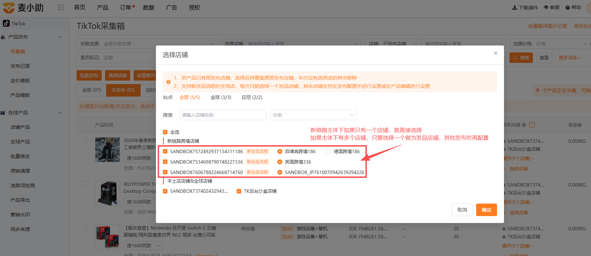
Task: Click the 发布店铺 column help icon
Action: (x=524, y=125)
